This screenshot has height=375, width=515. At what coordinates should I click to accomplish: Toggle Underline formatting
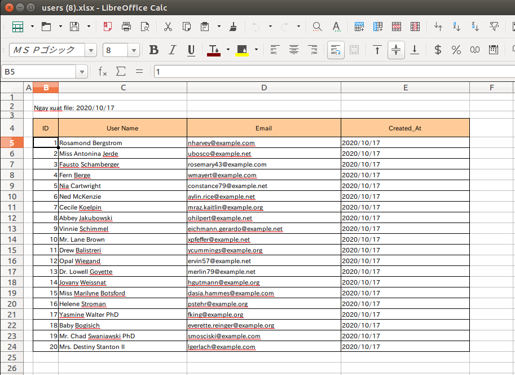pos(191,50)
